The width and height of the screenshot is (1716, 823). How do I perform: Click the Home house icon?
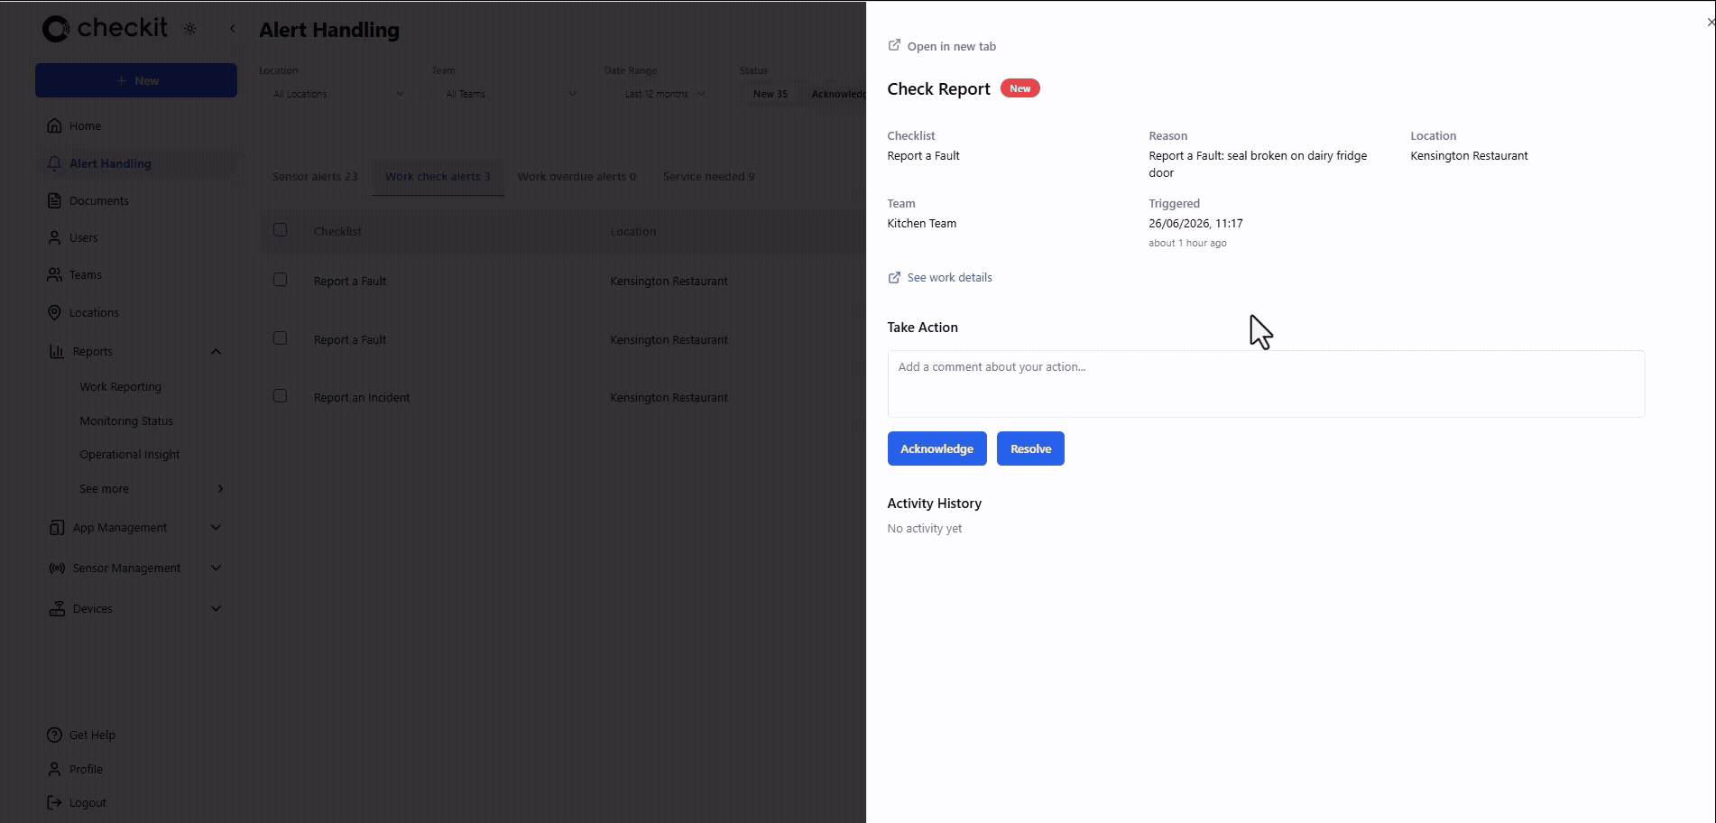click(55, 125)
